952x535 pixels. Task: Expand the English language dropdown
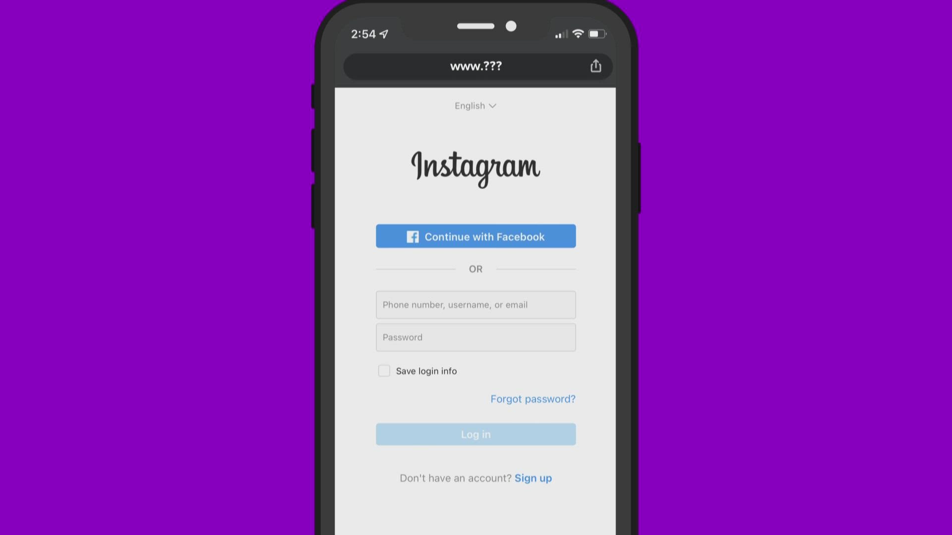coord(476,105)
